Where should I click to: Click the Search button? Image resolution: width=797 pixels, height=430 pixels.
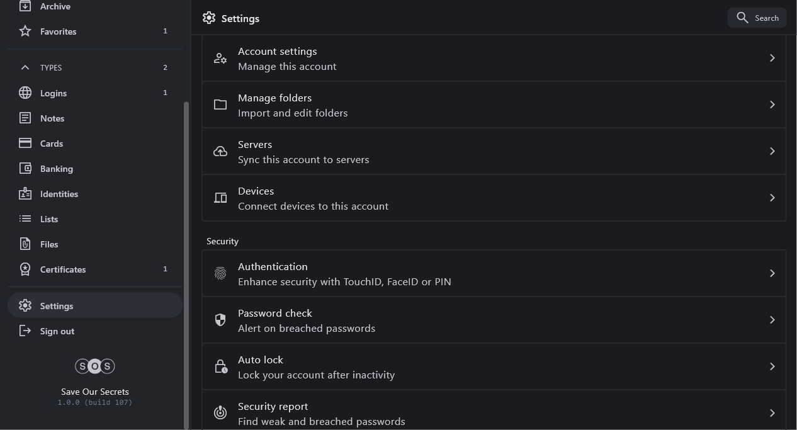(x=757, y=18)
